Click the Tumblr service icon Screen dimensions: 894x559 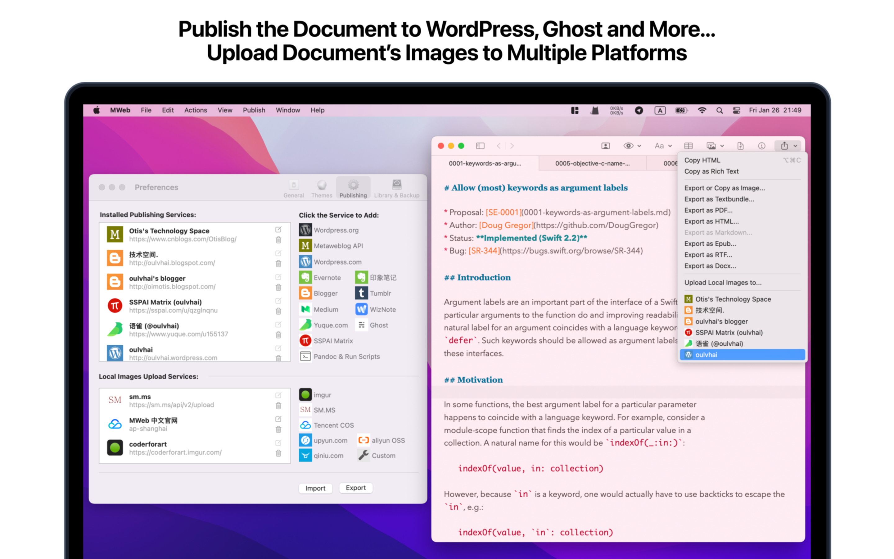coord(361,293)
